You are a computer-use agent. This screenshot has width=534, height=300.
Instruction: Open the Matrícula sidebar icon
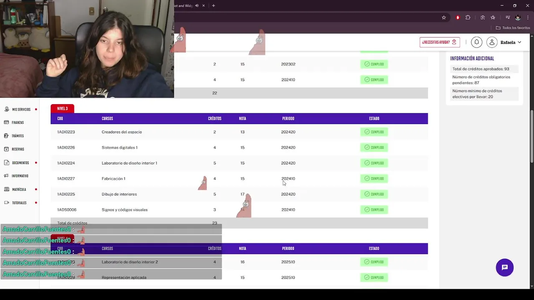[x=7, y=189]
